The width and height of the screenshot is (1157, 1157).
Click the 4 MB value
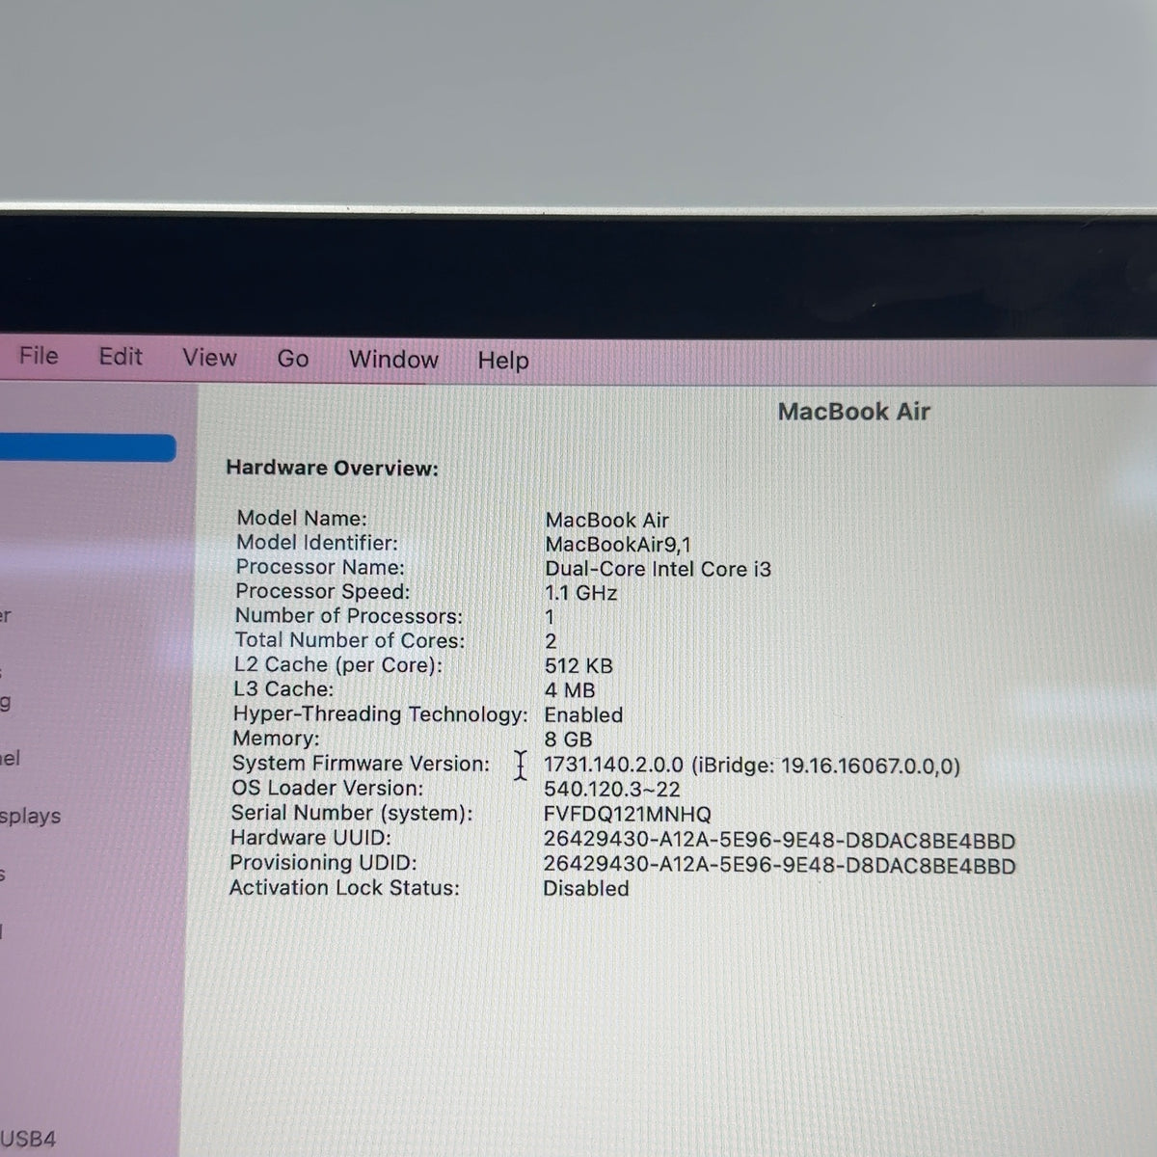pyautogui.click(x=570, y=690)
